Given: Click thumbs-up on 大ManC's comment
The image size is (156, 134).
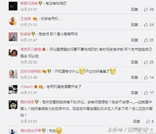Looking at the screenshot, I should (146, 93).
